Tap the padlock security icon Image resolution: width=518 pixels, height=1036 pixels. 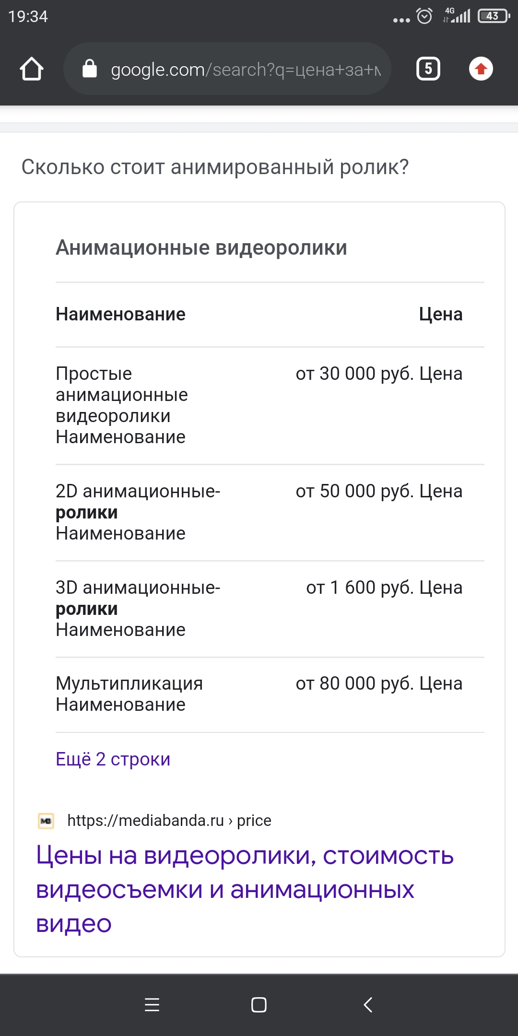coord(90,69)
